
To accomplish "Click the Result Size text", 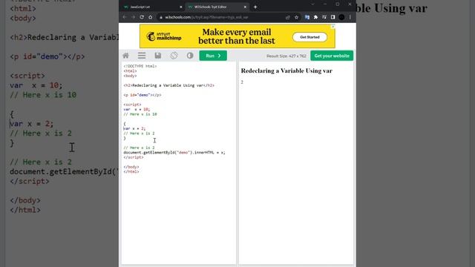I will [x=286, y=56].
